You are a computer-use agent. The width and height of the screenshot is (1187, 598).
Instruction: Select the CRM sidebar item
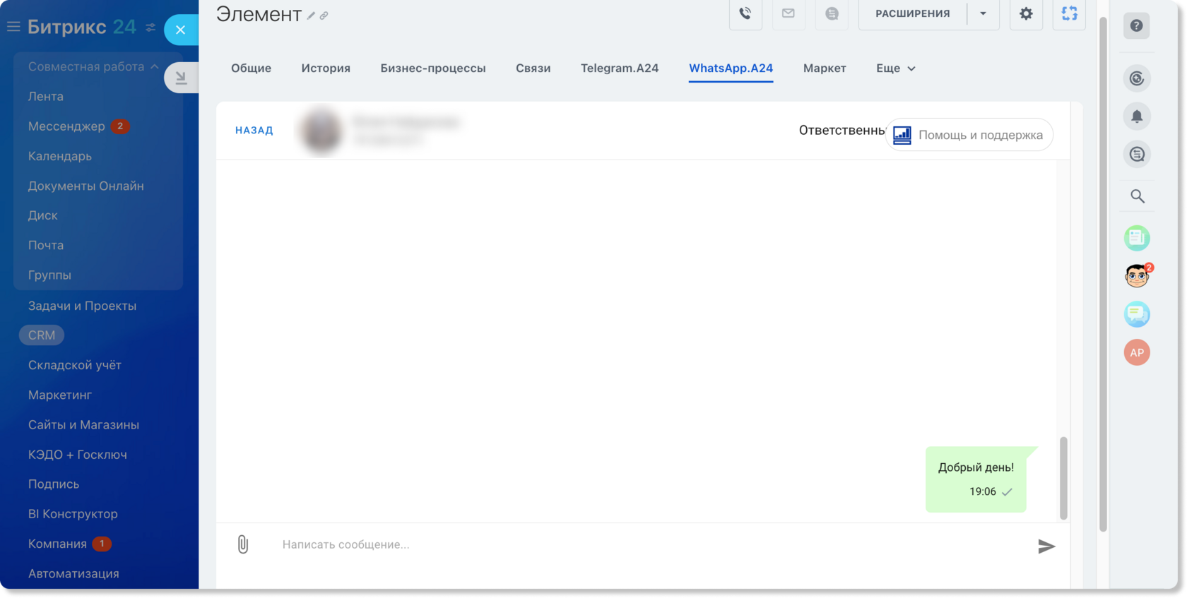pyautogui.click(x=42, y=335)
